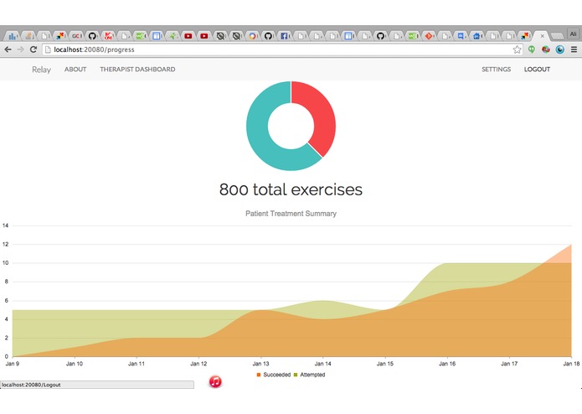This screenshot has height=414, width=582.
Task: Switch to the Google colored-circle tab
Action: (x=252, y=36)
